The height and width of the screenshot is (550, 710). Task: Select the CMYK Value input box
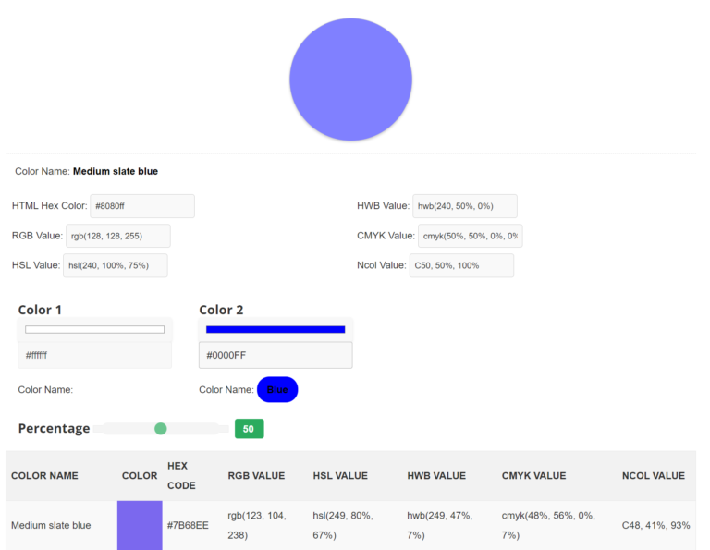tap(470, 236)
